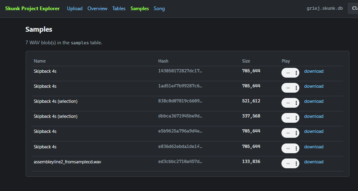Click the Name column header

coord(40,61)
